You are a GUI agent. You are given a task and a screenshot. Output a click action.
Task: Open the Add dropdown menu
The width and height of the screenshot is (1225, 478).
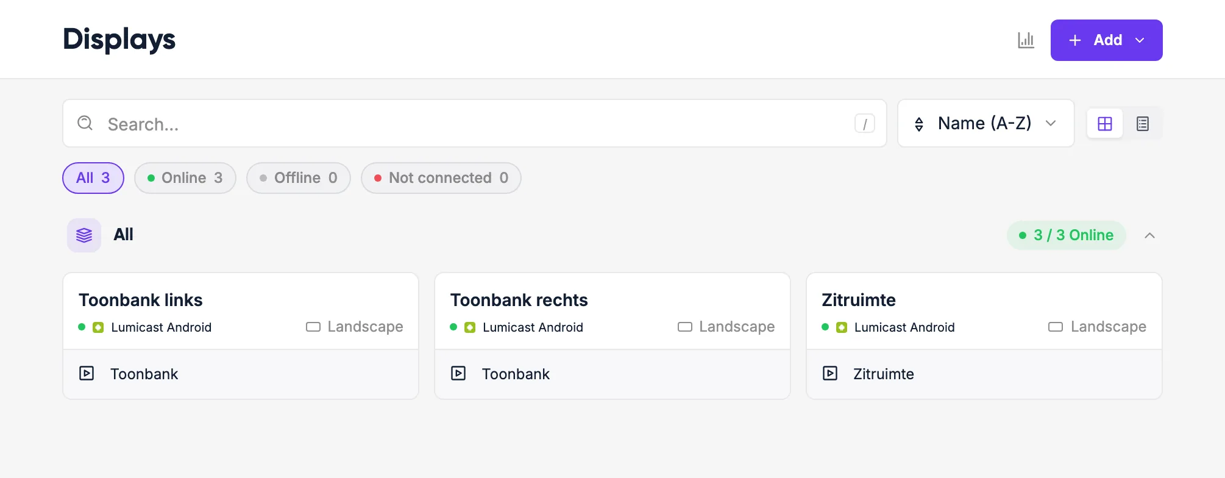click(x=1106, y=40)
